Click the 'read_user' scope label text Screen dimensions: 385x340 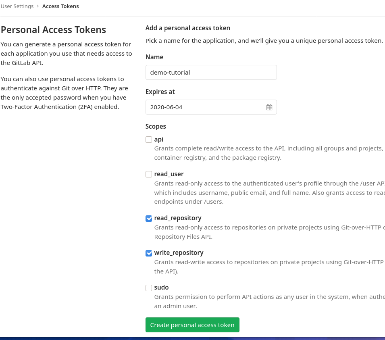169,174
